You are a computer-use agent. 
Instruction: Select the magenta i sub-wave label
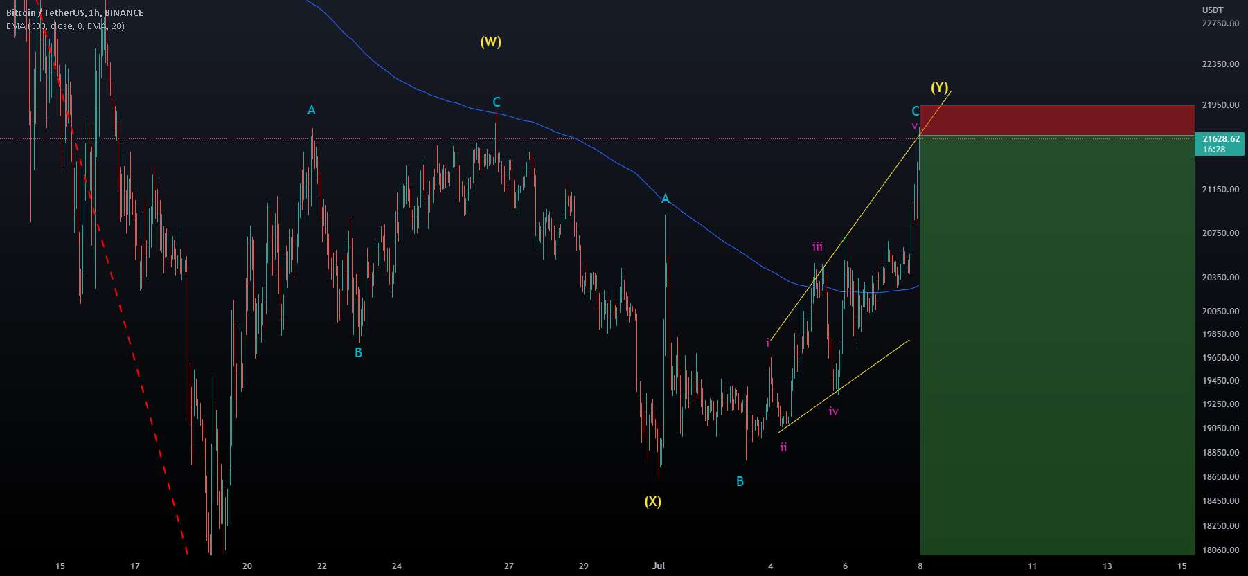click(x=767, y=343)
